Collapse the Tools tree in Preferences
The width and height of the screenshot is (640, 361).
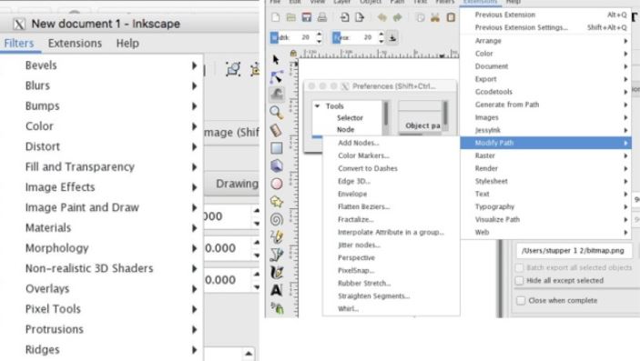tap(317, 106)
